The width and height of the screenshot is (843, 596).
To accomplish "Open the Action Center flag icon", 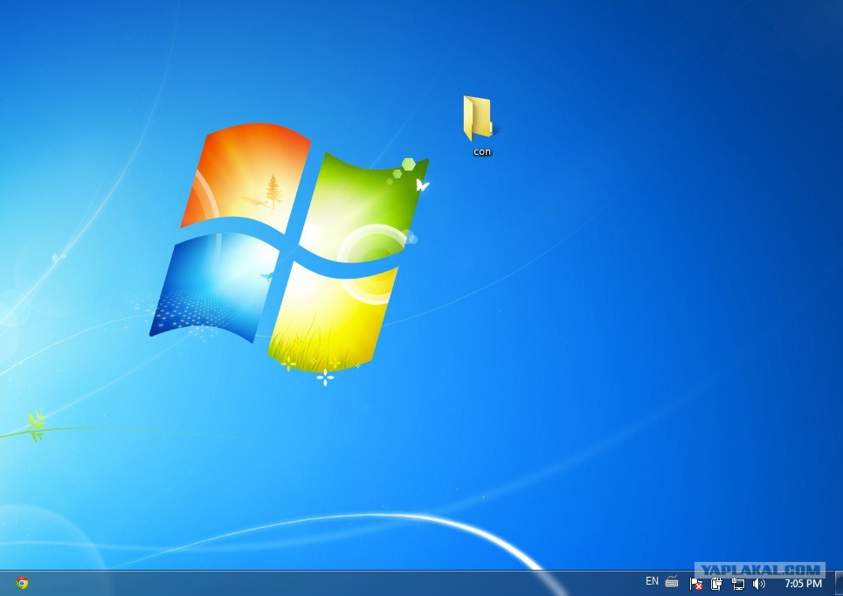I will click(695, 584).
